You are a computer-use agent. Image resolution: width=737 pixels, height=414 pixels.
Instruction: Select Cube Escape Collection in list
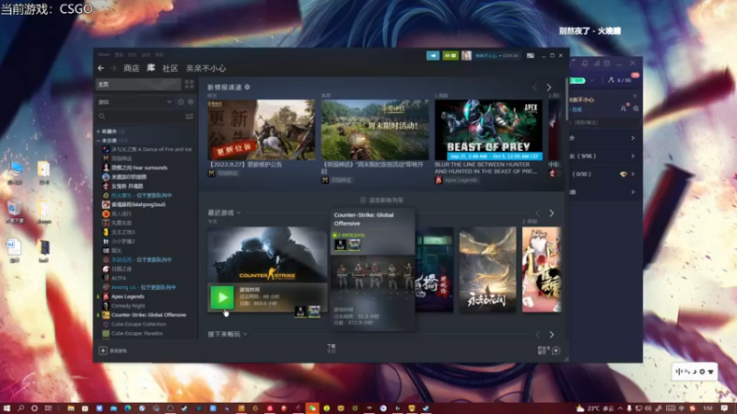point(134,325)
